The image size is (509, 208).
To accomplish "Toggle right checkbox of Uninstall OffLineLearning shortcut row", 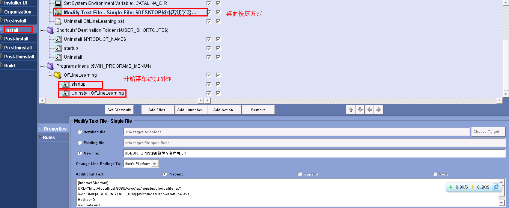I will 218,93.
